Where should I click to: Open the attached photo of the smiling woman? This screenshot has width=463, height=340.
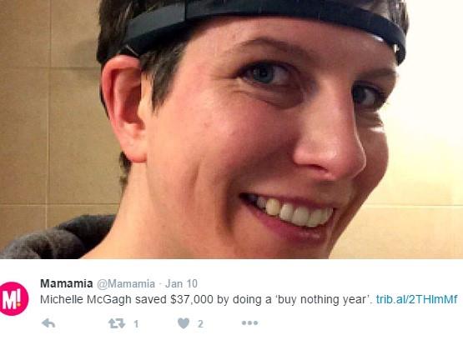pyautogui.click(x=232, y=129)
